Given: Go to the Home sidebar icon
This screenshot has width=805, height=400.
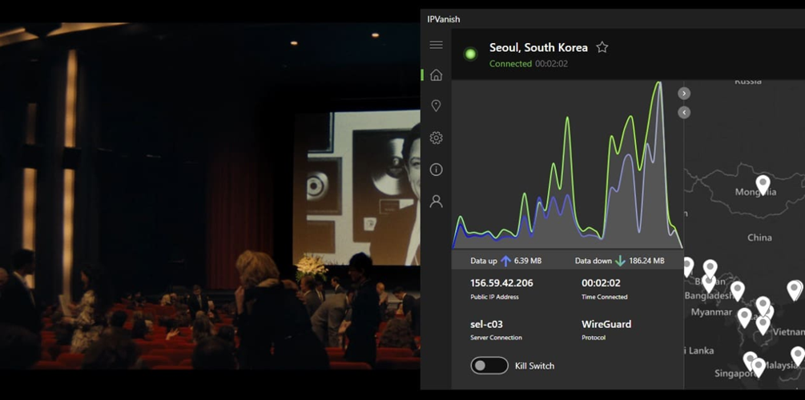Looking at the screenshot, I should (436, 75).
